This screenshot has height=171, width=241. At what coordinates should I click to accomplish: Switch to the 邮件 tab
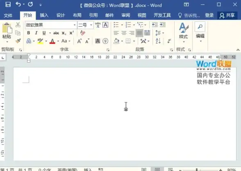(109, 15)
